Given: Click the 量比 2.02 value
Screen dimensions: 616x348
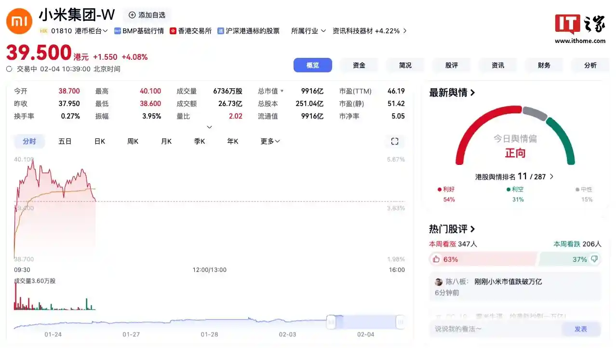Looking at the screenshot, I should point(236,116).
